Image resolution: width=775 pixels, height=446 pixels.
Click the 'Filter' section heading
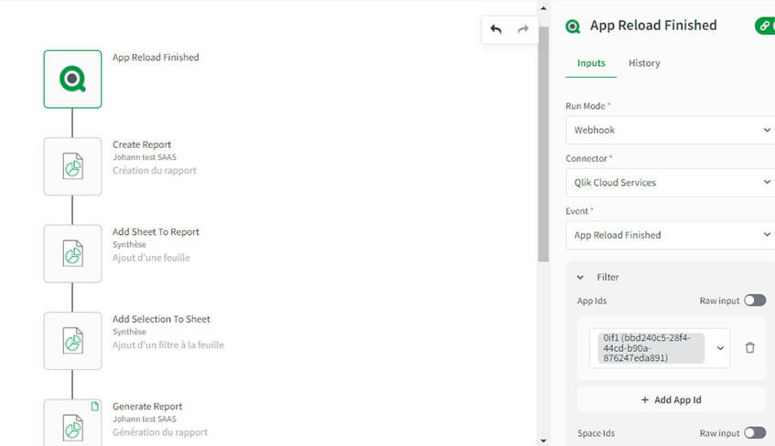tap(608, 277)
